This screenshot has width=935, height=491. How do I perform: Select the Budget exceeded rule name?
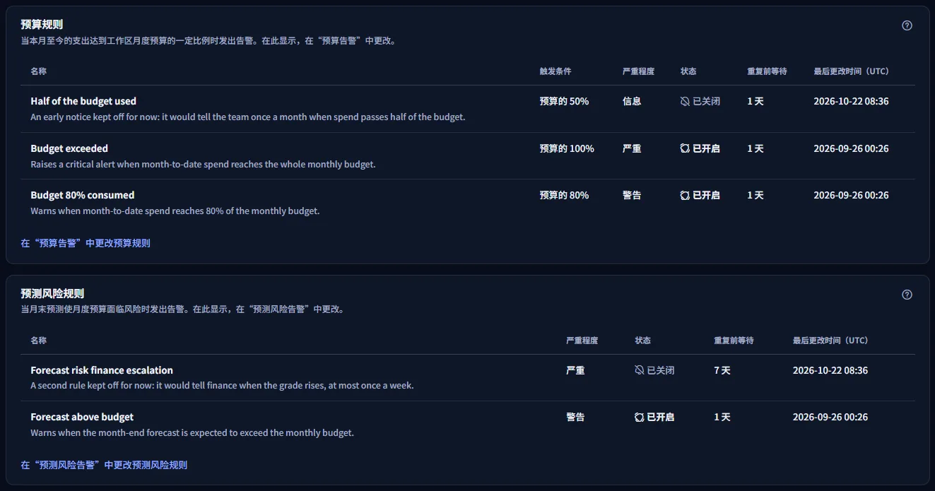pyautogui.click(x=69, y=148)
